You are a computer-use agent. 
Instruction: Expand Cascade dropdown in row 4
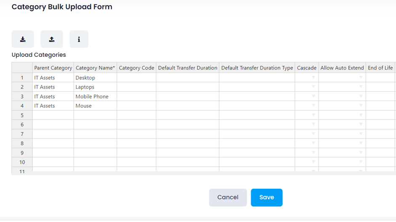coord(313,106)
